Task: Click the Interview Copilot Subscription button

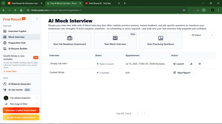Action: 21,110
